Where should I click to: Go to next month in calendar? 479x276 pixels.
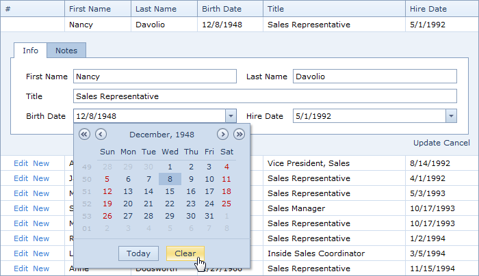(x=223, y=135)
